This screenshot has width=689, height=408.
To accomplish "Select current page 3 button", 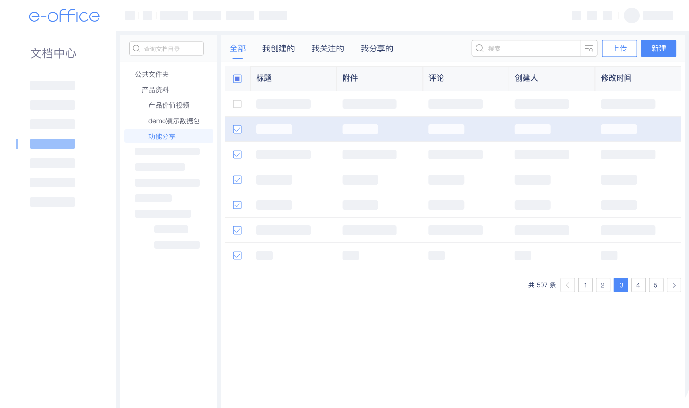I will (621, 285).
